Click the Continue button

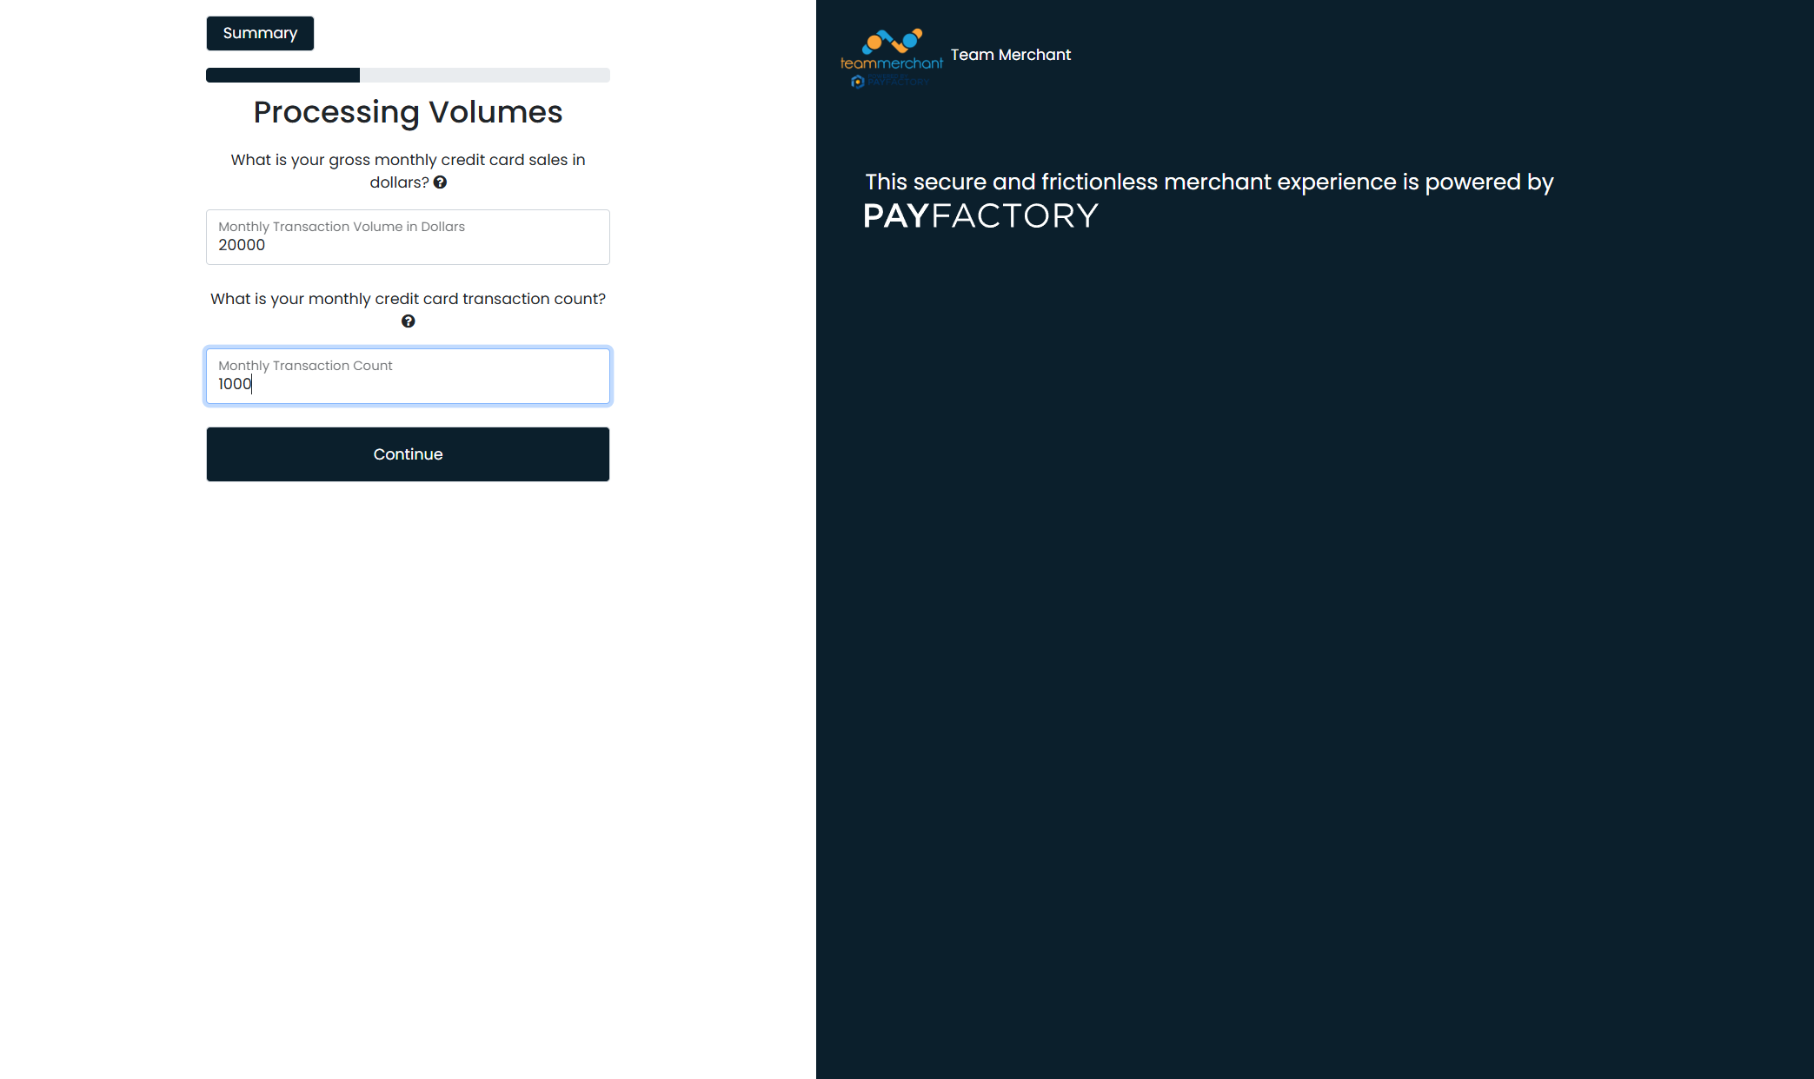[x=408, y=454]
